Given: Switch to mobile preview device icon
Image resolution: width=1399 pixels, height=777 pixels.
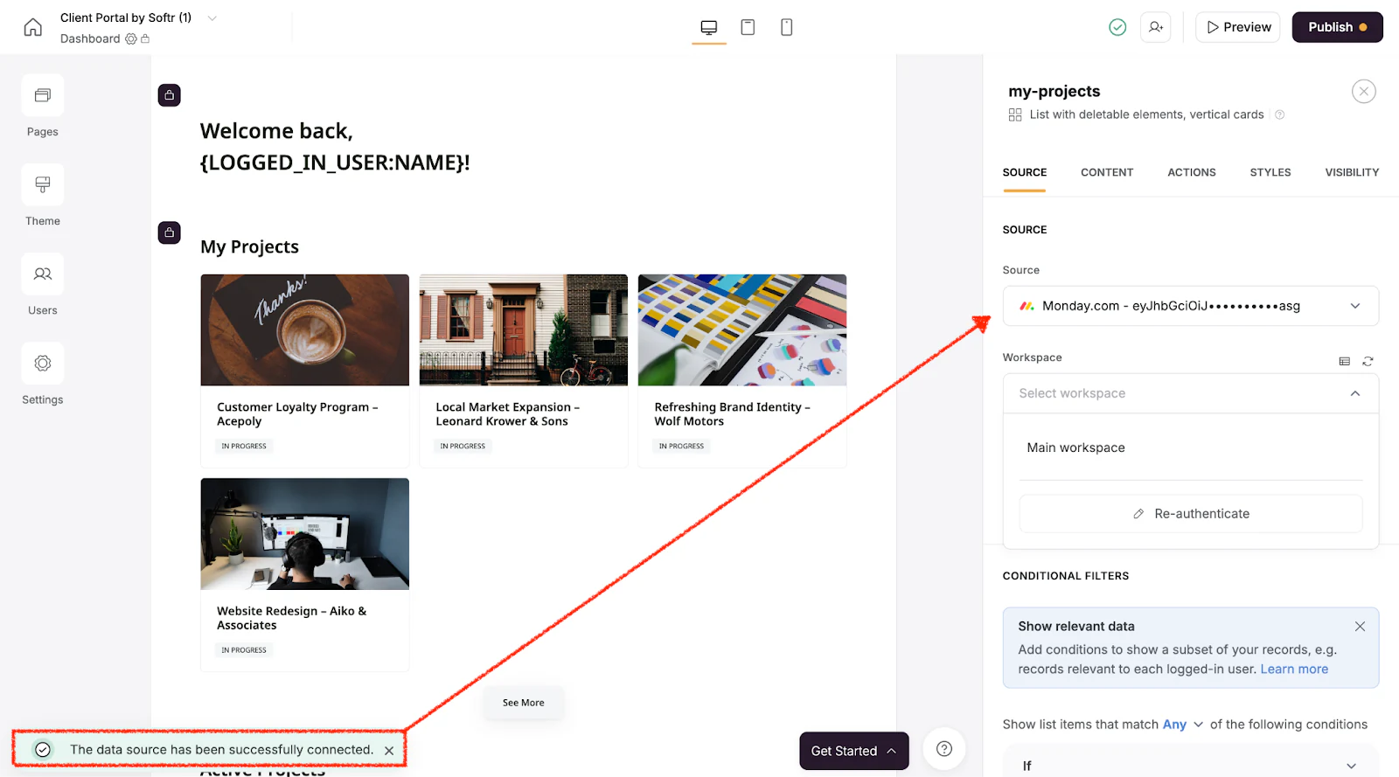Looking at the screenshot, I should point(787,27).
